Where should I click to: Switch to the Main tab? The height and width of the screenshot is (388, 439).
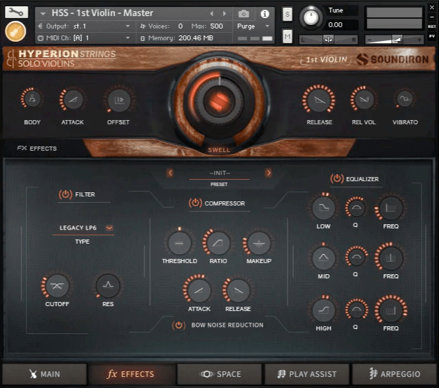click(x=44, y=374)
